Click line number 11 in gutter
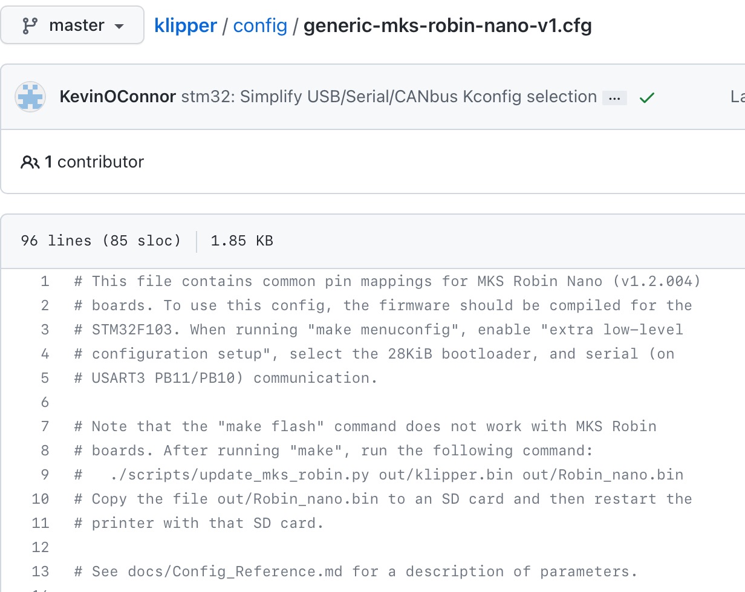This screenshot has width=745, height=592. click(41, 523)
